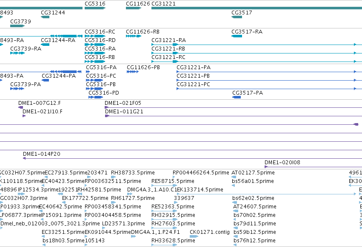Image resolution: width=362 pixels, height=247 pixels.
Task: Click the CG31221-PC protein label
Action: point(194,84)
